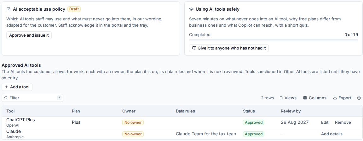Click the Draft badge on policy card
Viewport: 363px width, 141px height.
click(x=74, y=9)
